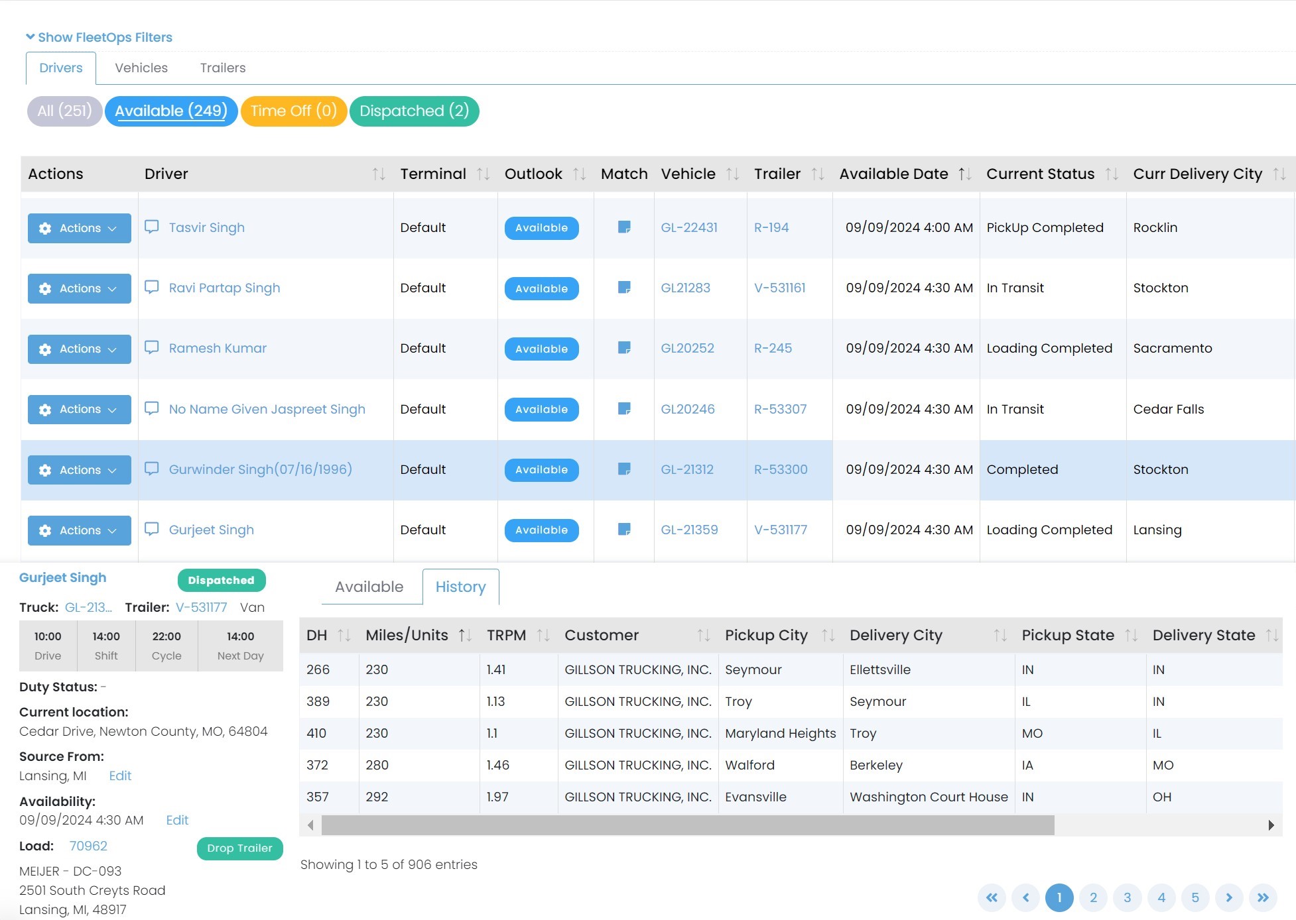The height and width of the screenshot is (920, 1296).
Task: Click scroll right arrow of history table
Action: tap(1271, 825)
